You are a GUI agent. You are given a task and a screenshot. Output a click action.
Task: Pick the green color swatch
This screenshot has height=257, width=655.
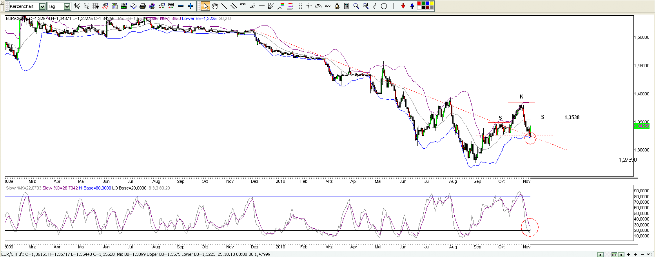click(x=423, y=3)
